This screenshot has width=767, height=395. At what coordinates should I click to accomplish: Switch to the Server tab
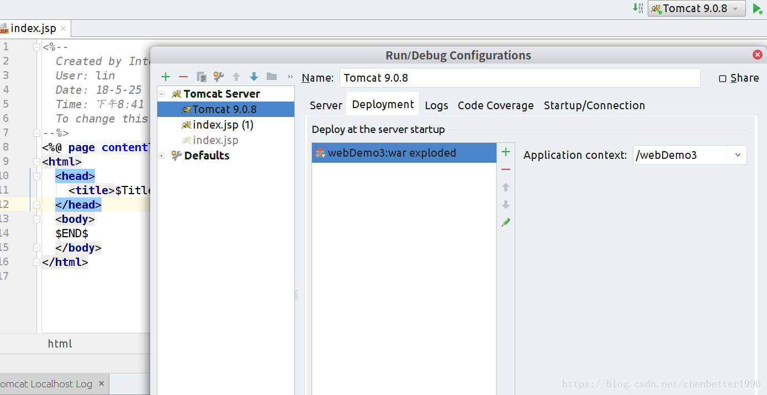(x=326, y=105)
